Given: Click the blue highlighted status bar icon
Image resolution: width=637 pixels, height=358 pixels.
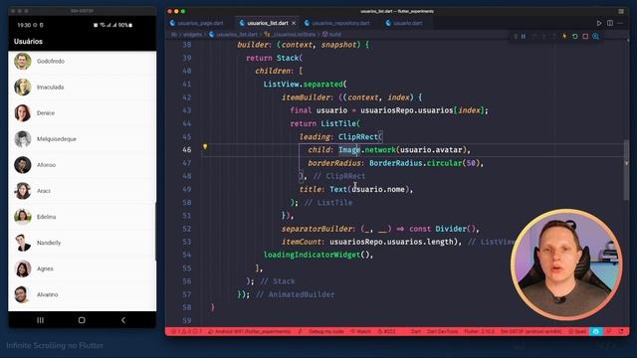Looking at the screenshot, I should tap(596, 331).
